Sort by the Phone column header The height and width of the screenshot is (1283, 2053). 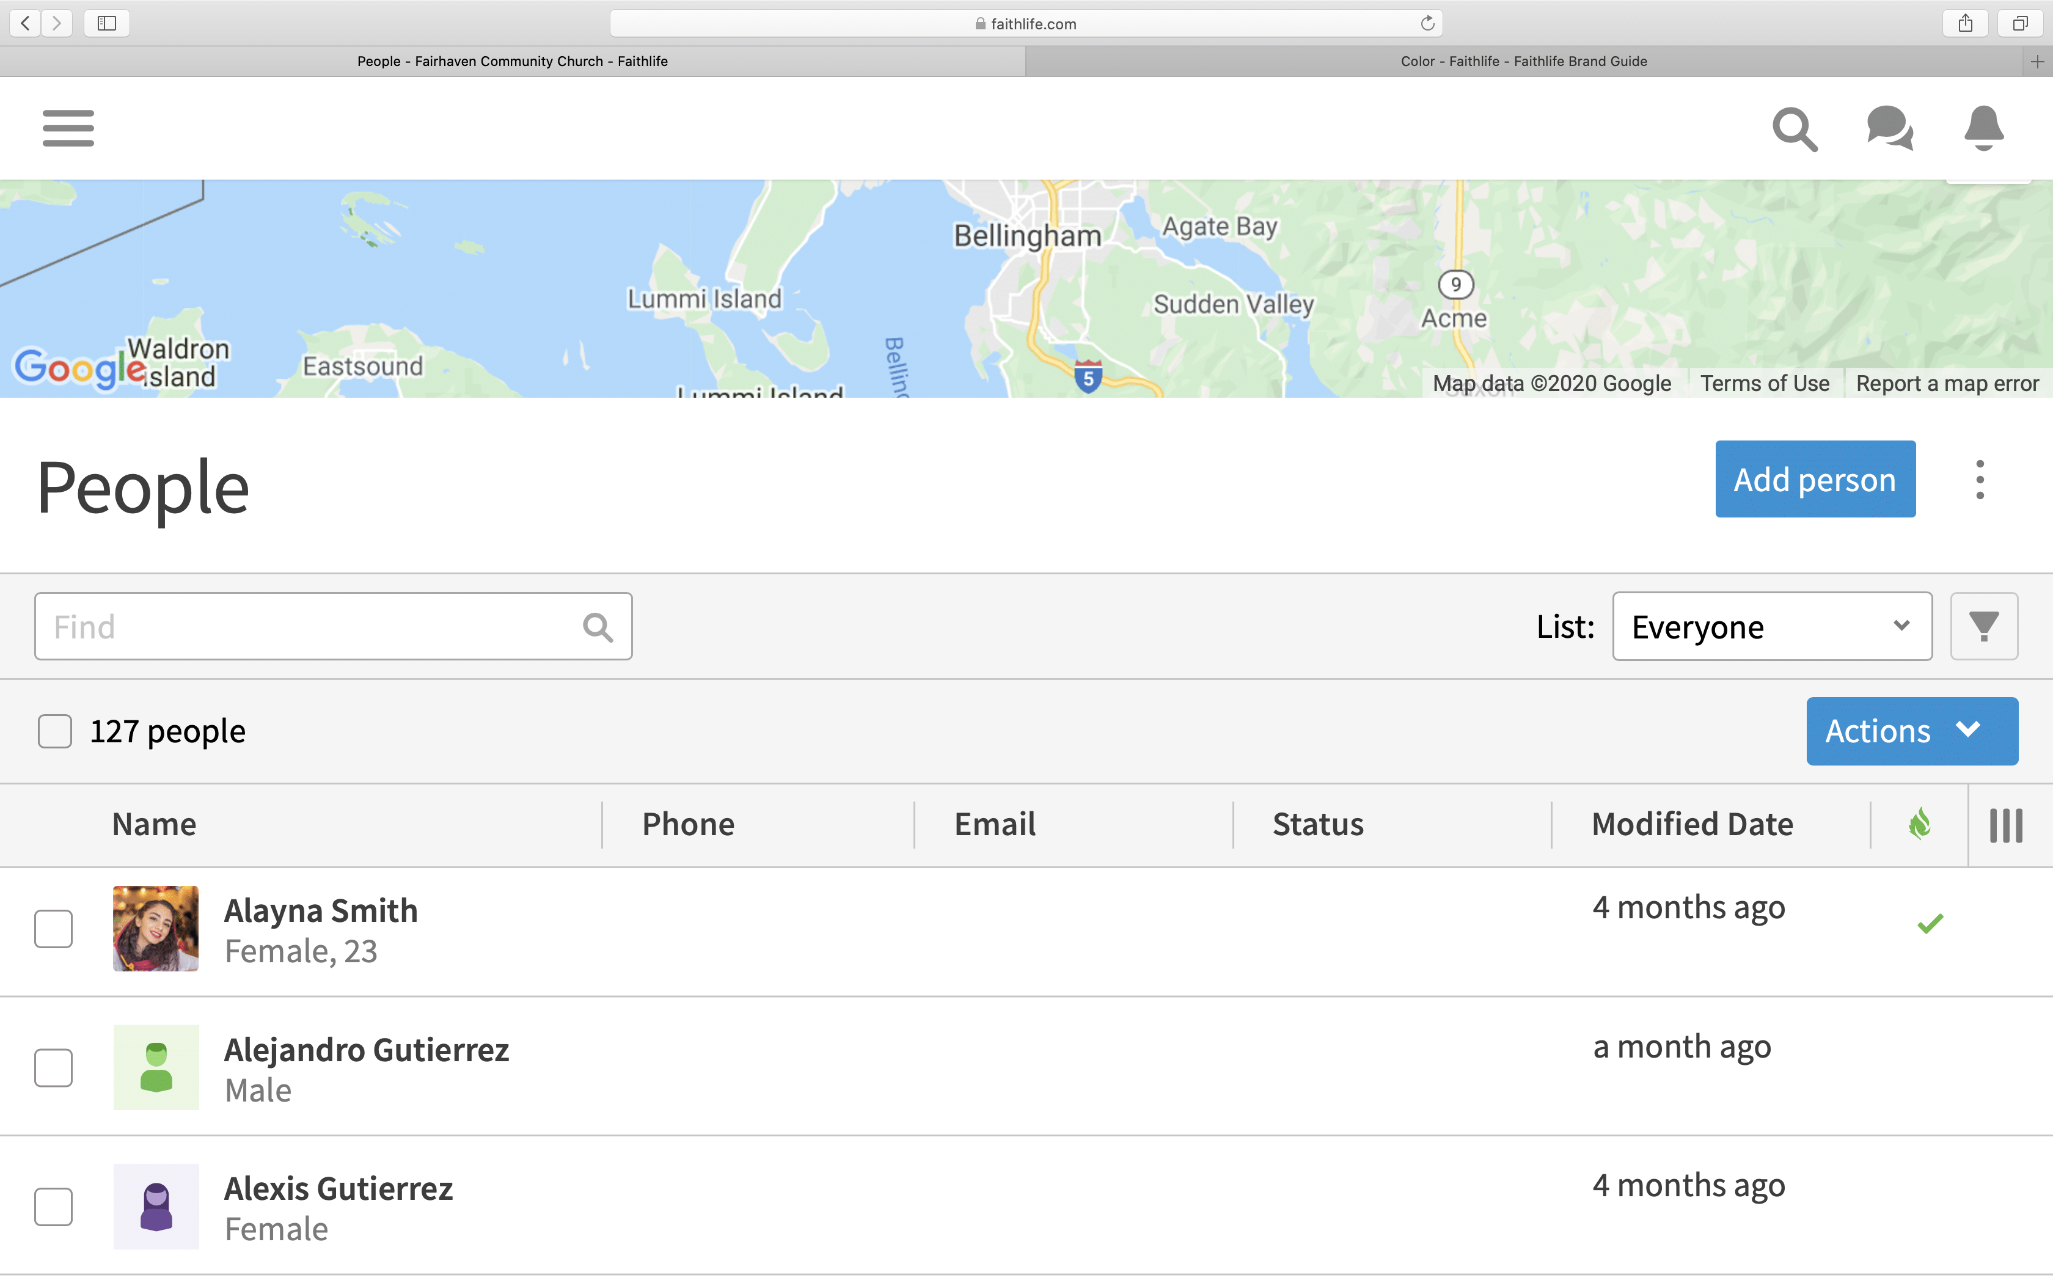688,824
